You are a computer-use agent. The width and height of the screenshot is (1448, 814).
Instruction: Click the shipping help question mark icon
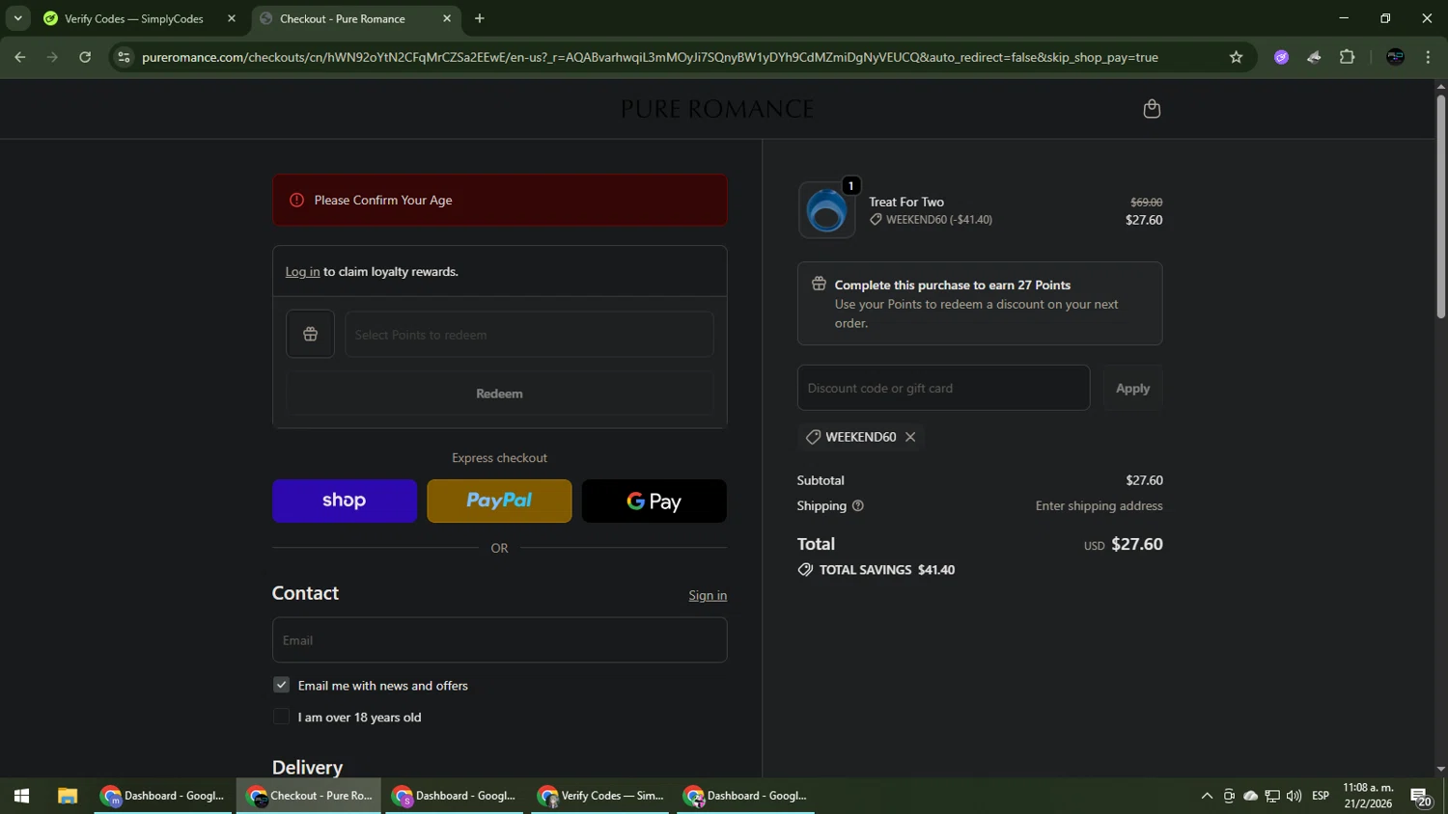[x=857, y=505]
